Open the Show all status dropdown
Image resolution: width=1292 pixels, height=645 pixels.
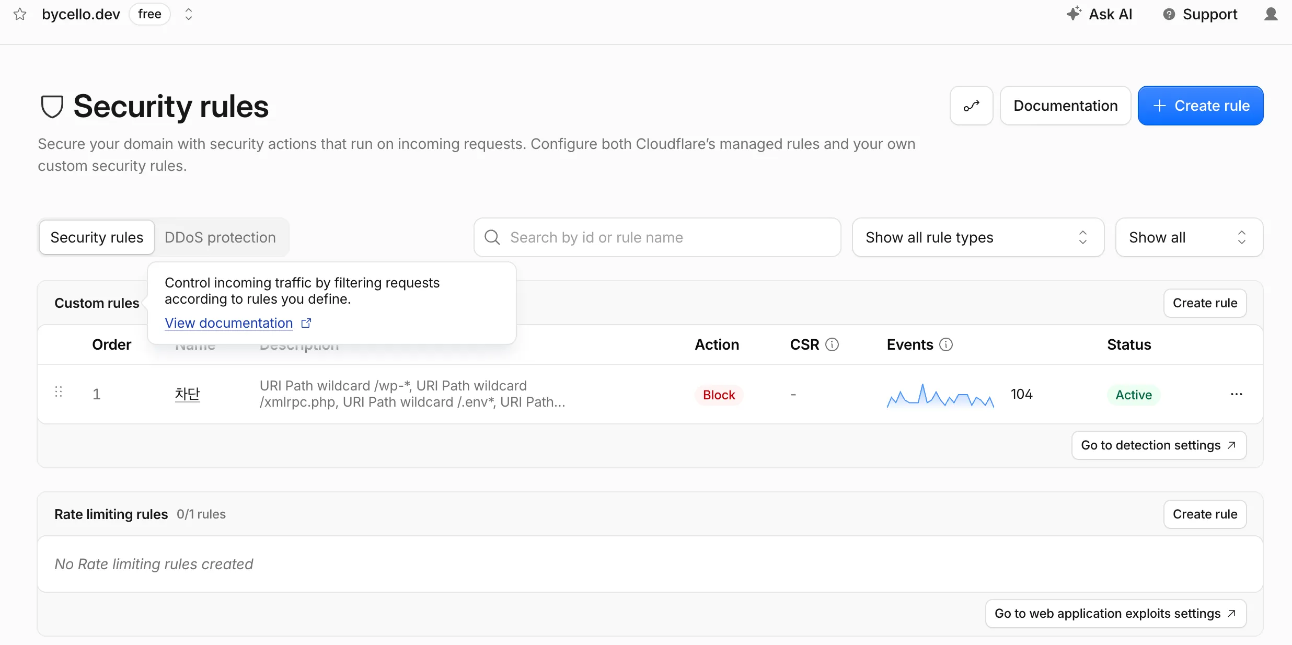[1189, 237]
